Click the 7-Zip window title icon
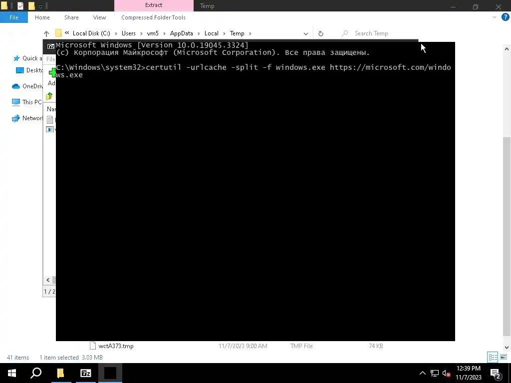Viewport: 511px width, 383px height. [51, 46]
